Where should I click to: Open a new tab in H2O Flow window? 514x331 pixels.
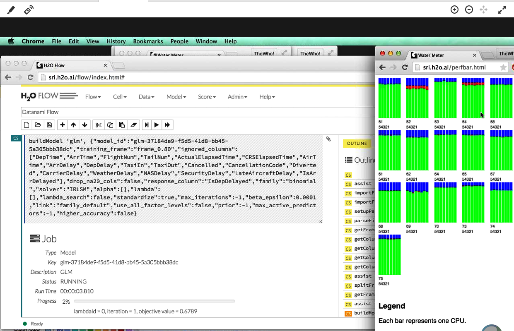pyautogui.click(x=119, y=65)
